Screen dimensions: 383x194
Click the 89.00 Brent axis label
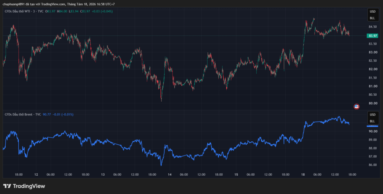point(372,140)
